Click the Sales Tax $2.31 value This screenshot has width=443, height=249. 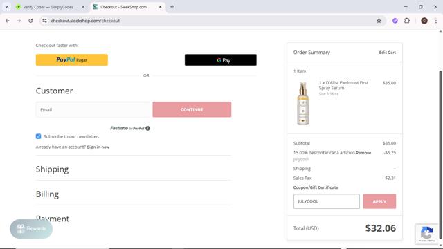coord(390,178)
